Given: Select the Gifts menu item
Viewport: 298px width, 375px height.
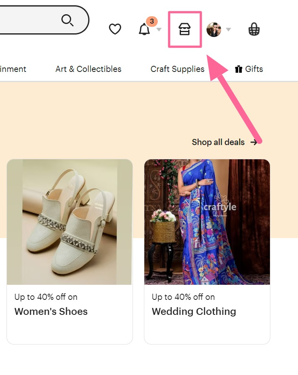Looking at the screenshot, I should tap(249, 69).
